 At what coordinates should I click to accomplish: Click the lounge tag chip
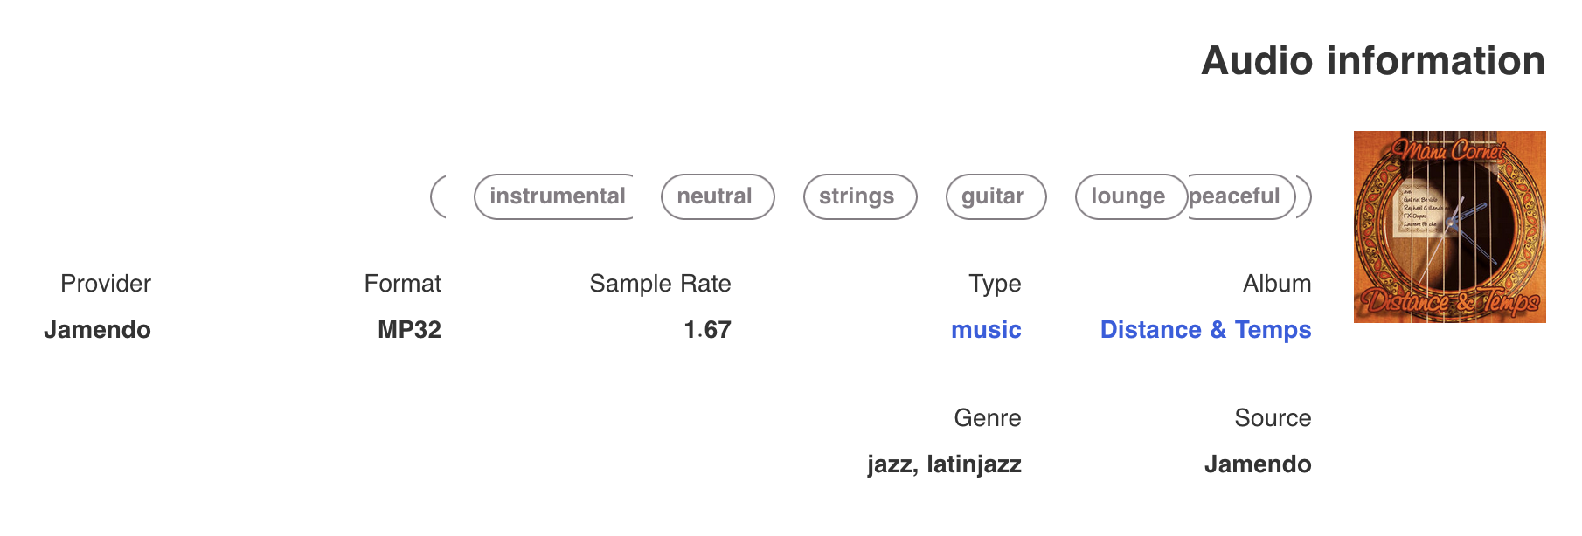point(1130,196)
